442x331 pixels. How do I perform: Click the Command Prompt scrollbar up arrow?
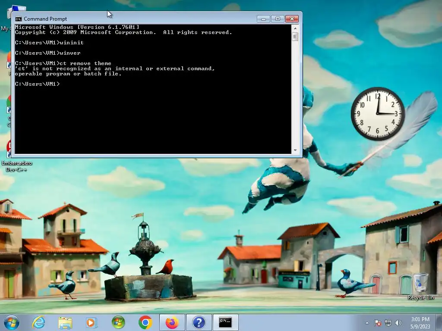tap(295, 28)
